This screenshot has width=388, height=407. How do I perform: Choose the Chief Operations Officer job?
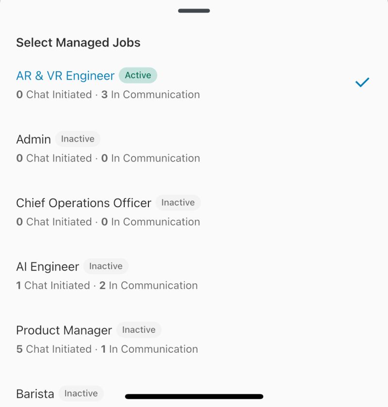click(x=83, y=203)
